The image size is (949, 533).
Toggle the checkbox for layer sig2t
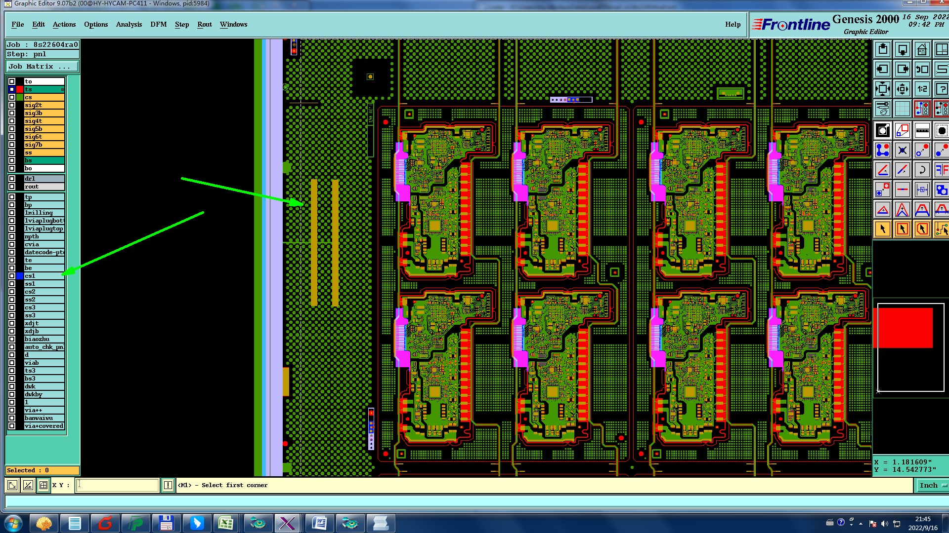pos(12,105)
